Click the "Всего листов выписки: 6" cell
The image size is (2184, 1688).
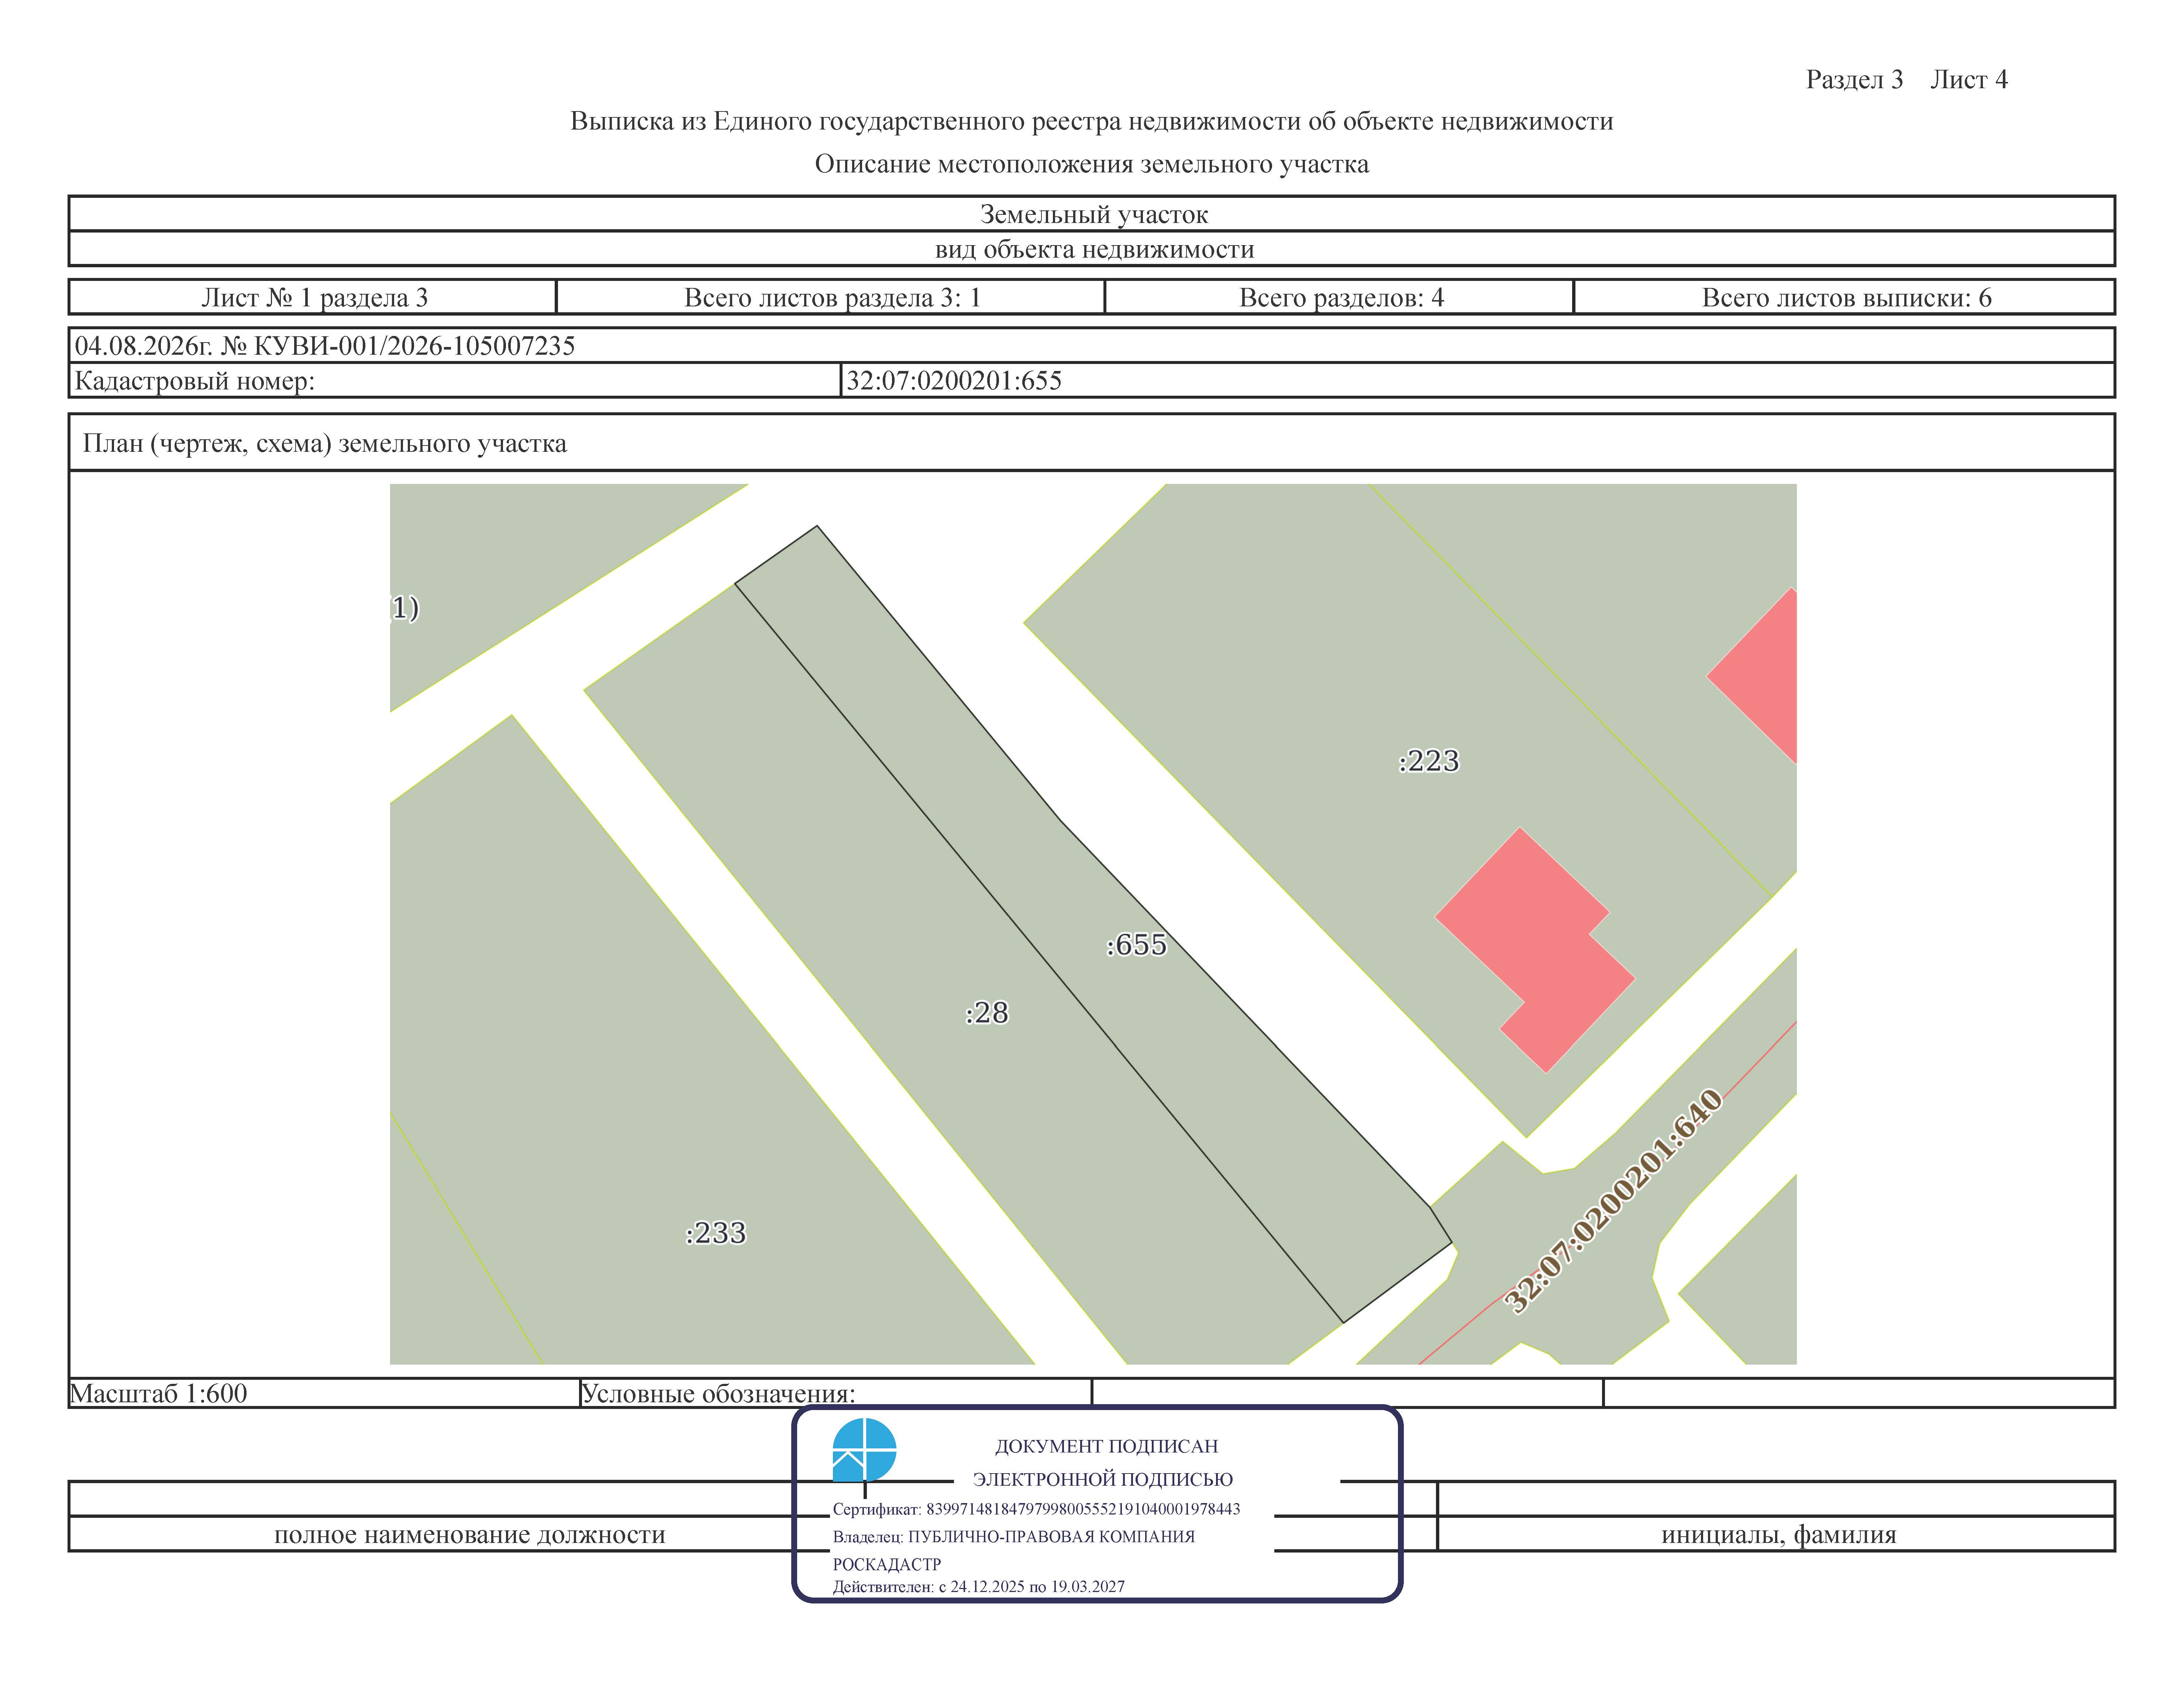coord(1845,297)
